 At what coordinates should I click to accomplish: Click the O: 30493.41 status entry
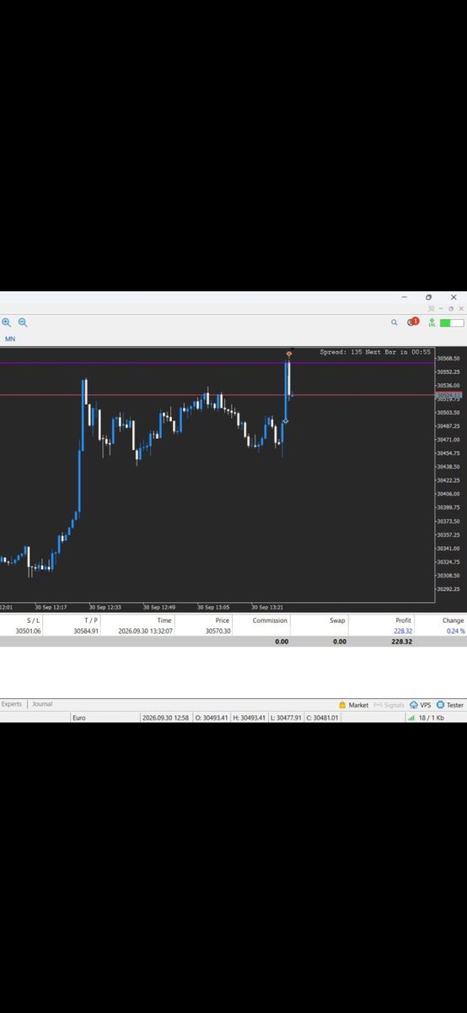click(213, 718)
